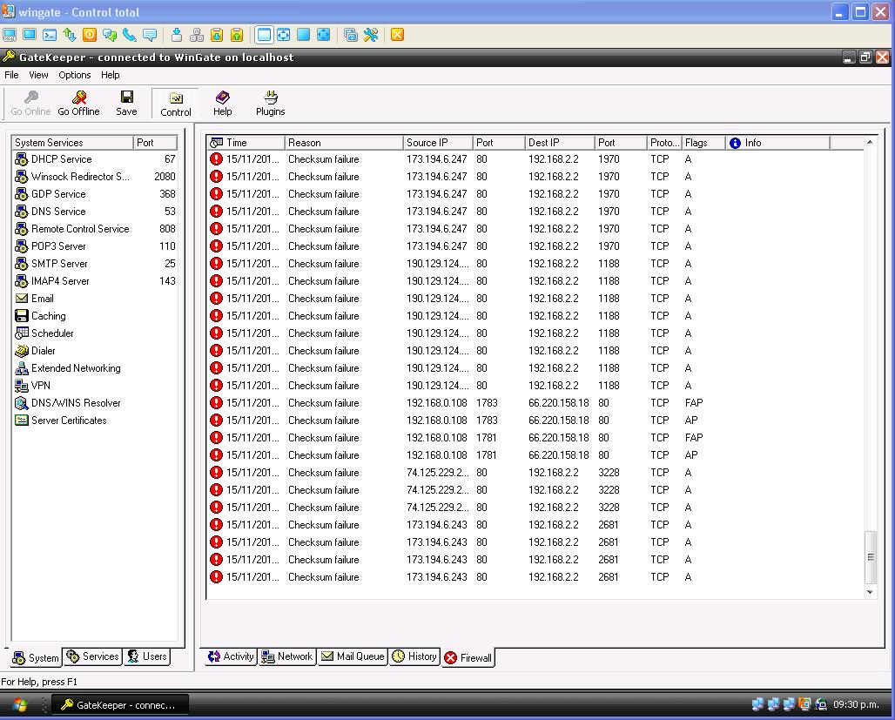Click the gray keyboard keys icon
Viewport: 895px width, 720px height.
tap(197, 35)
